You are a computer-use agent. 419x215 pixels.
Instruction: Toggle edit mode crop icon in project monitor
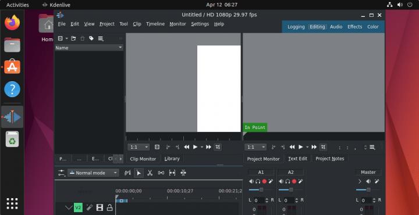coord(323,147)
